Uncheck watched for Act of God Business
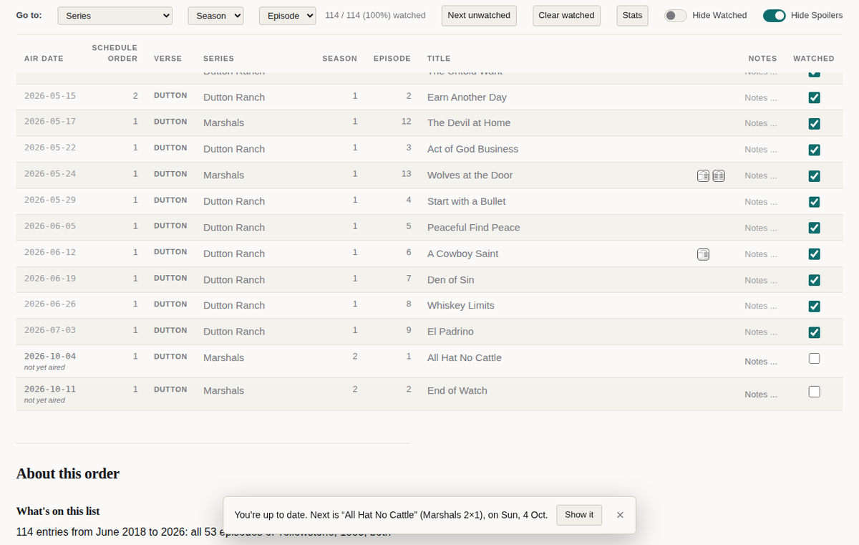This screenshot has width=859, height=545. pos(814,150)
